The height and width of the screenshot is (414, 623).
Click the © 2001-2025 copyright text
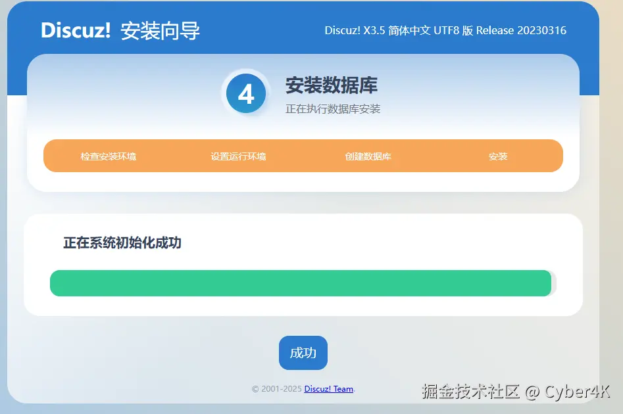point(277,389)
